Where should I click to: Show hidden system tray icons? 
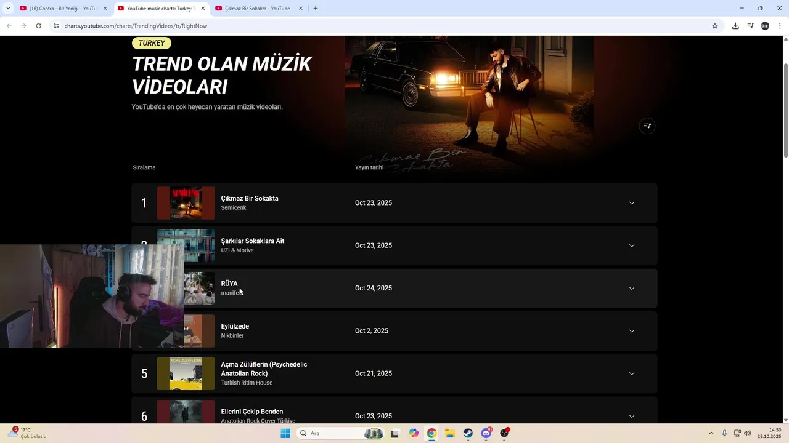[711, 433]
